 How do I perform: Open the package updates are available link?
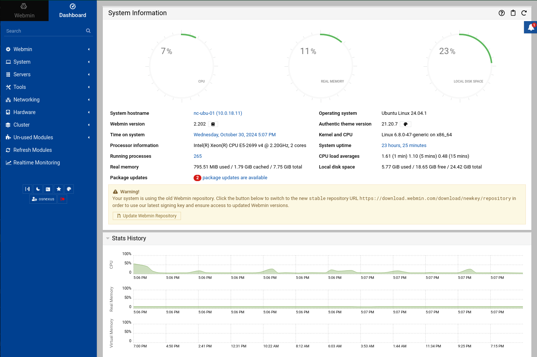click(x=235, y=178)
